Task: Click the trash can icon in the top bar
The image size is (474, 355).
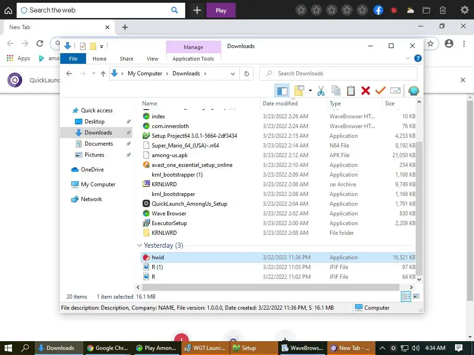Action: pos(443,10)
